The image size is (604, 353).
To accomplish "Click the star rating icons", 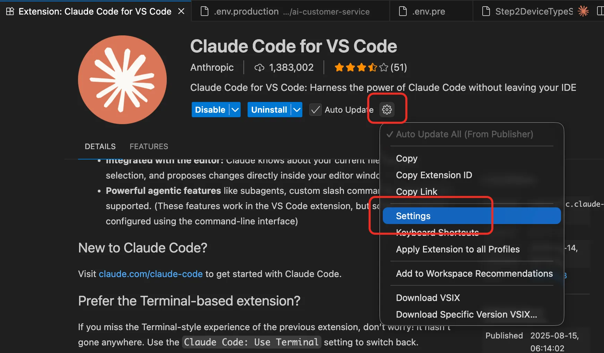I will 361,67.
